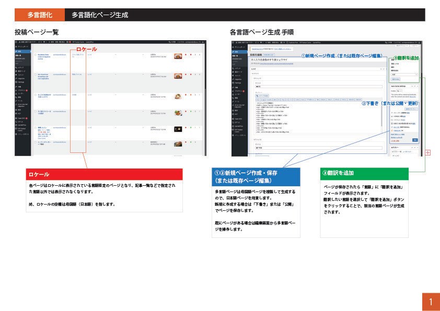The image size is (440, 311).
Task: Click the preview button in the publish box
Action: [x=411, y=109]
